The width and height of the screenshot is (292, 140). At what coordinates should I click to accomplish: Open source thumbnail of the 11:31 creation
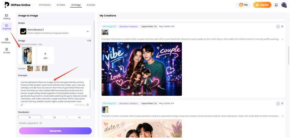coord(105,110)
